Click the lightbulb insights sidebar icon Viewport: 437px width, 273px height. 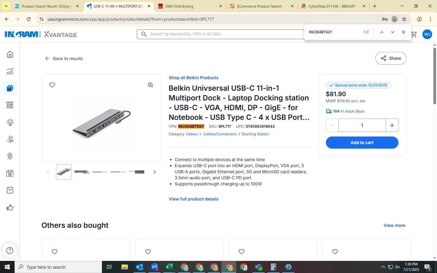[10, 122]
